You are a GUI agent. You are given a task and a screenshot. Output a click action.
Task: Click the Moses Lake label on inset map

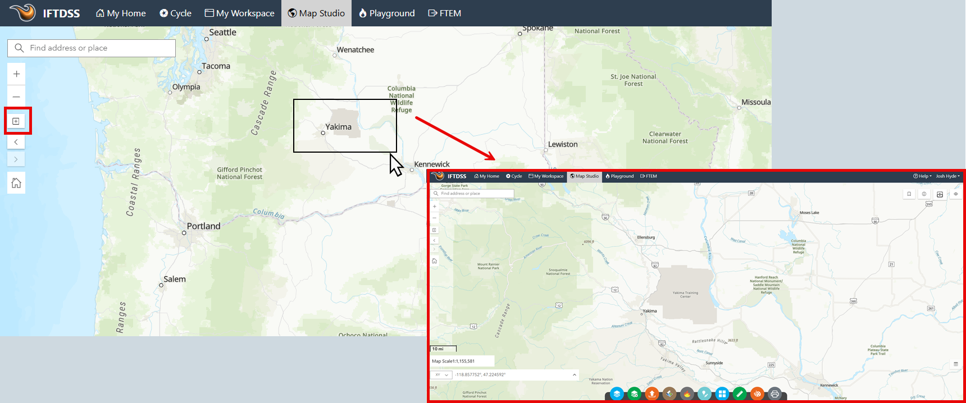point(809,213)
